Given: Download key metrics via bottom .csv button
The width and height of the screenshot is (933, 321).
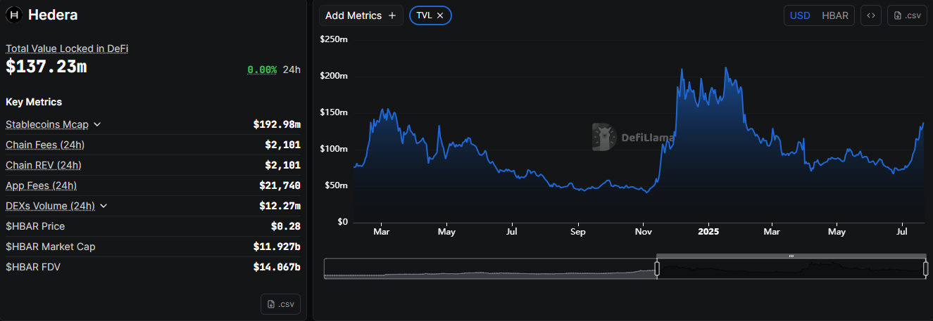Looking at the screenshot, I should (x=280, y=304).
